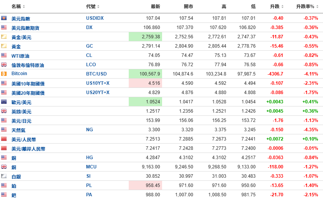Click the USDIDX symbol link
Viewport: 323px width, 199px height.
tap(95, 18)
